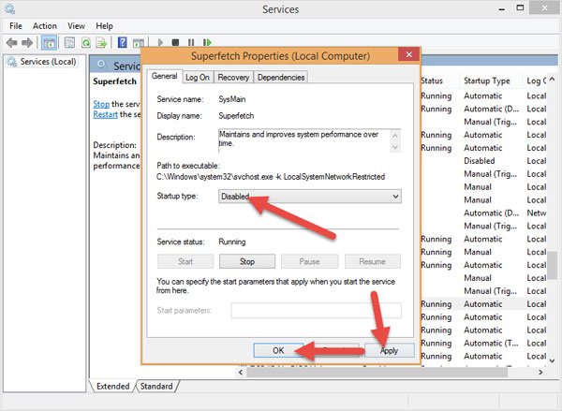Click OK in Superfetch Properties
The height and width of the screenshot is (411, 562).
278,350
